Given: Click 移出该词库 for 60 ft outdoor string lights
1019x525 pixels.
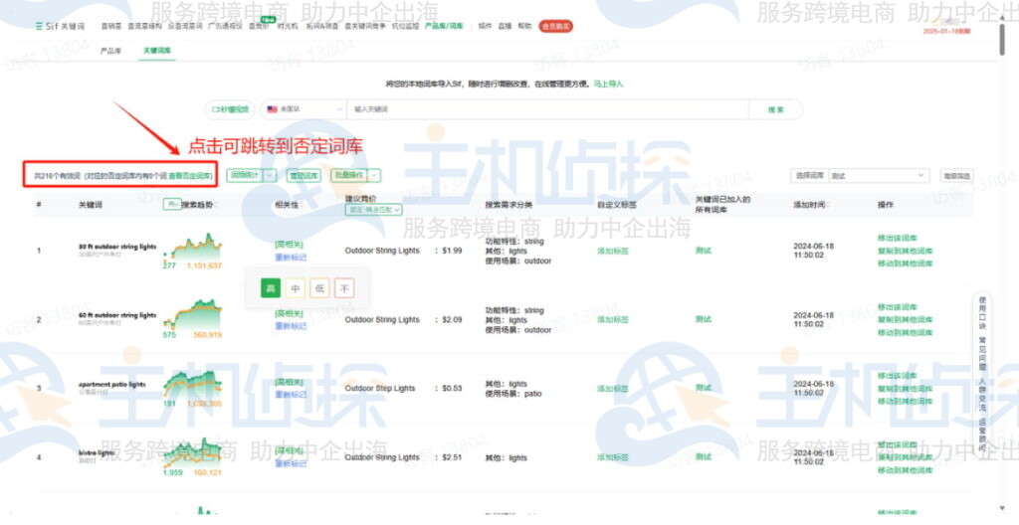Looking at the screenshot, I should 897,307.
